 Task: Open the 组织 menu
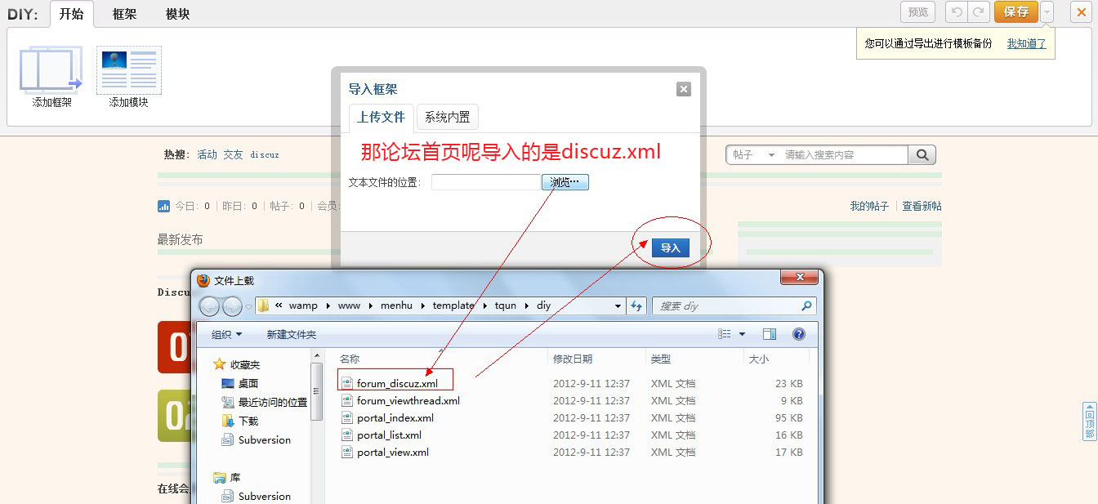(226, 334)
